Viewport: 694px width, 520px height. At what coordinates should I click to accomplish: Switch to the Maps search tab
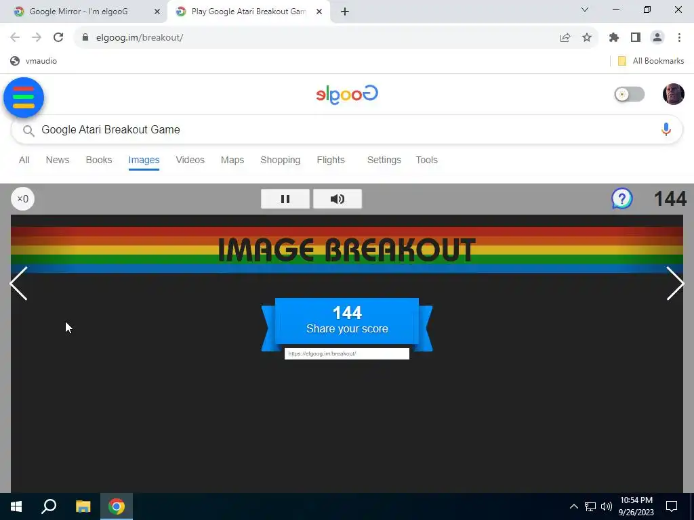point(232,160)
